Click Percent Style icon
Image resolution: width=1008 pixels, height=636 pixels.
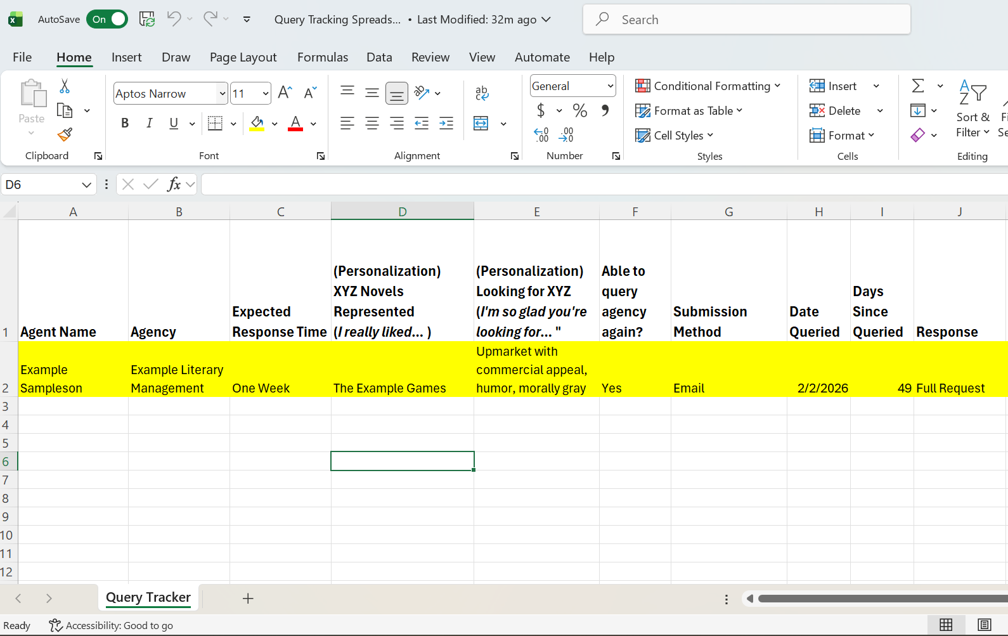pos(579,110)
